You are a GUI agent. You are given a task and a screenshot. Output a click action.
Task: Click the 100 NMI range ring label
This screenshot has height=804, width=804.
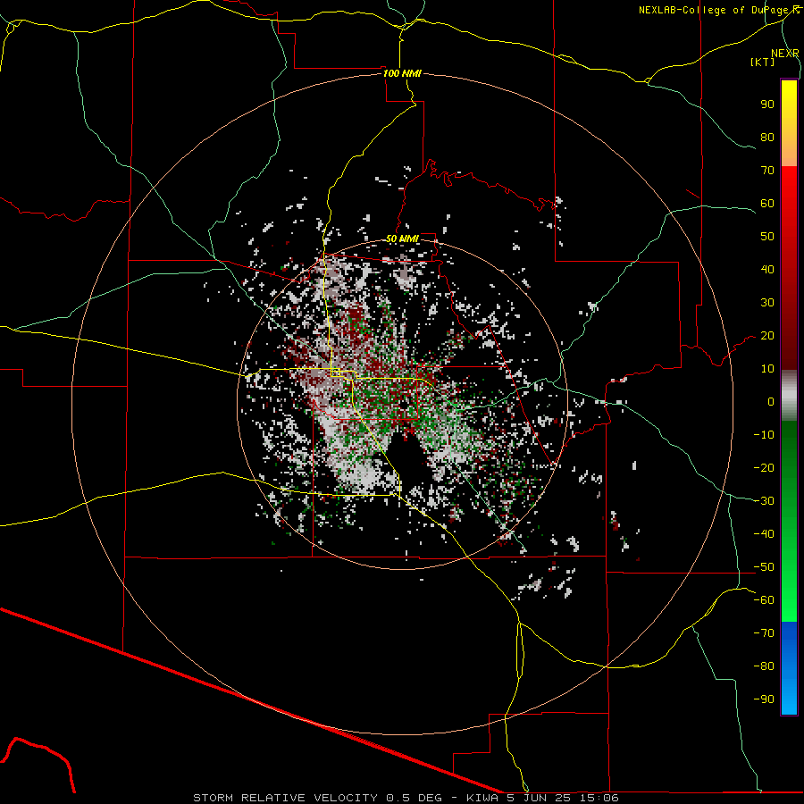click(402, 73)
